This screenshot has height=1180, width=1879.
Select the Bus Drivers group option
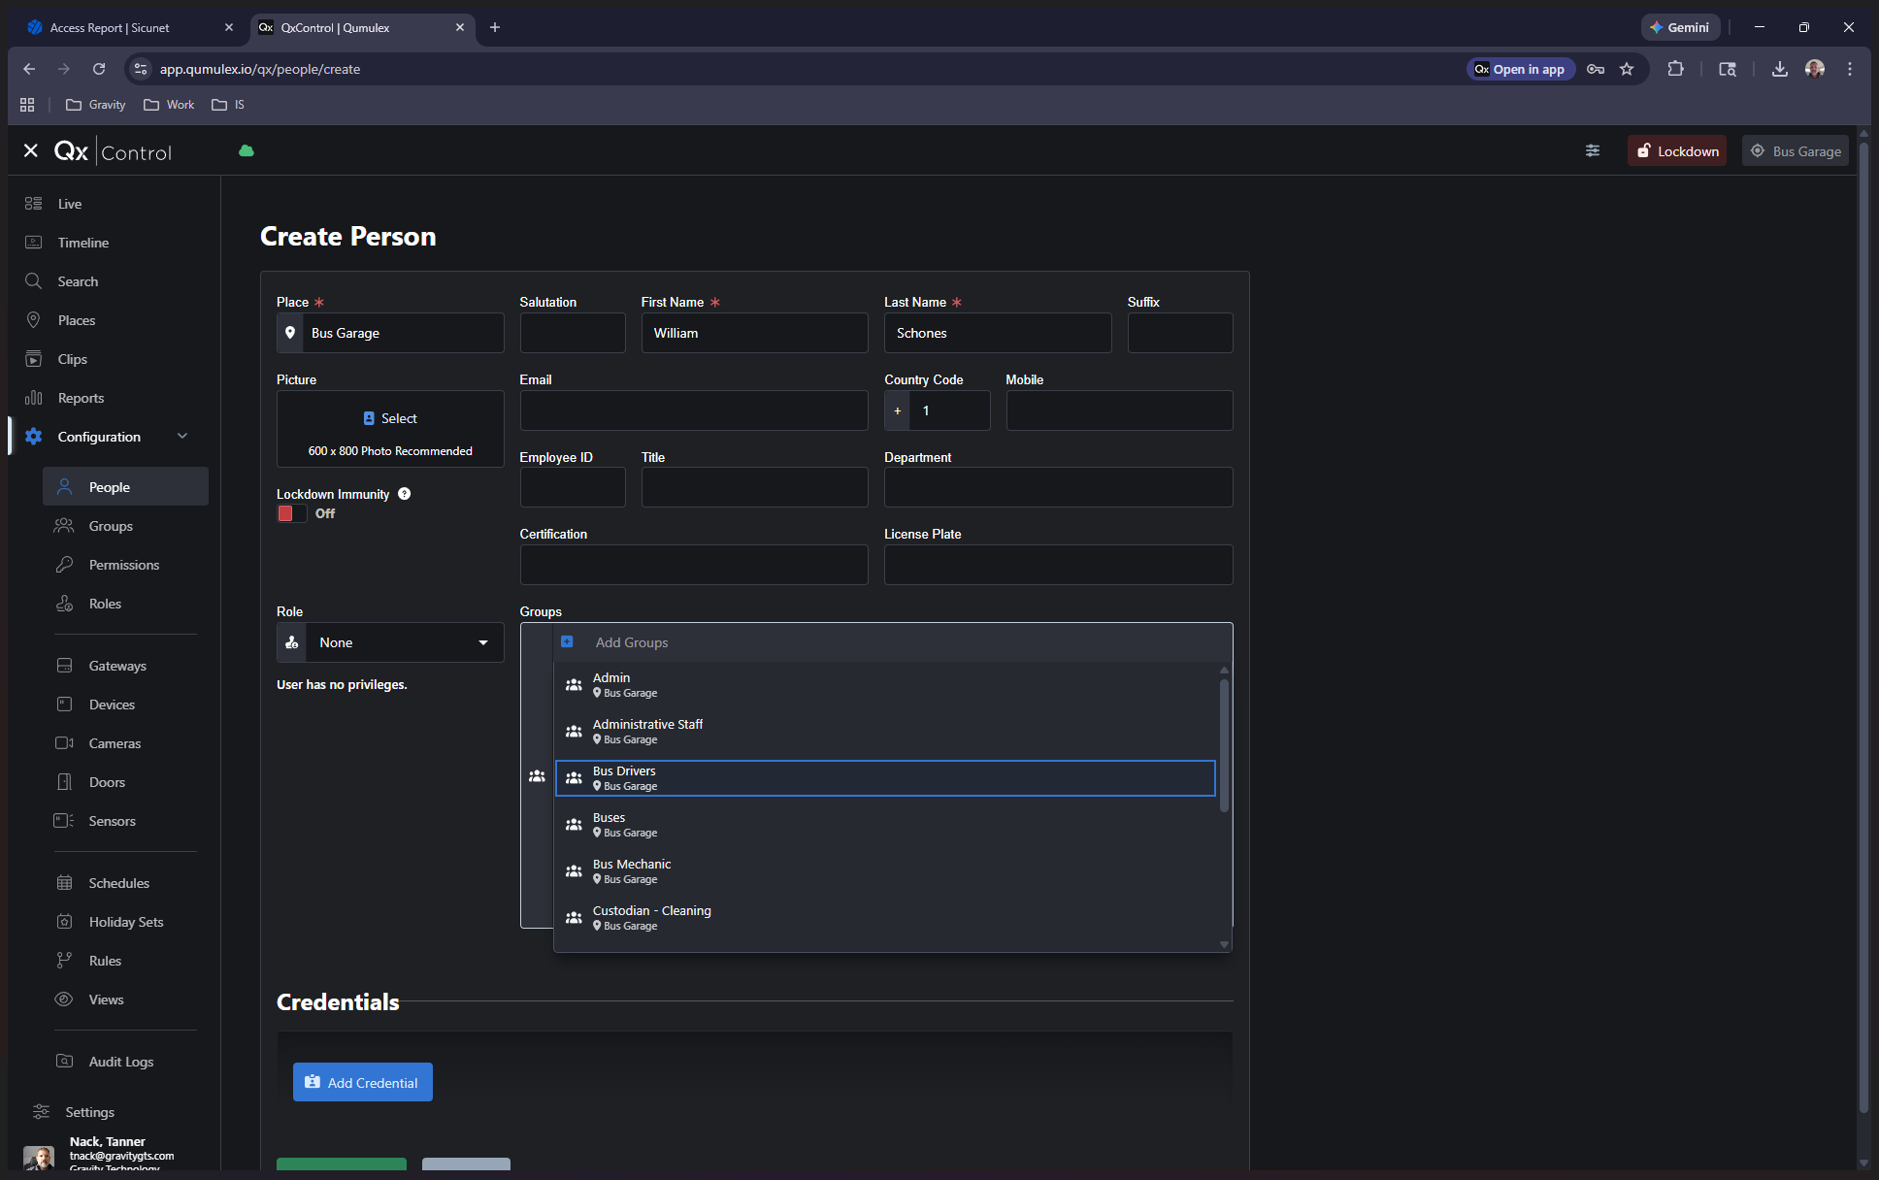point(884,778)
